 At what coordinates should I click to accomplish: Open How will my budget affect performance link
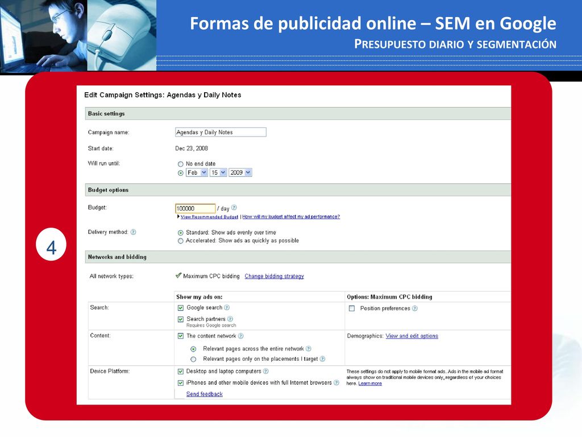[291, 217]
